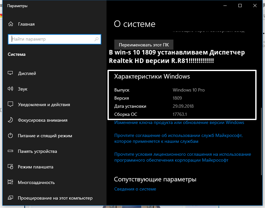265x208 pixels.
Task: Click the Найти параметр search field
Action: click(x=55, y=39)
